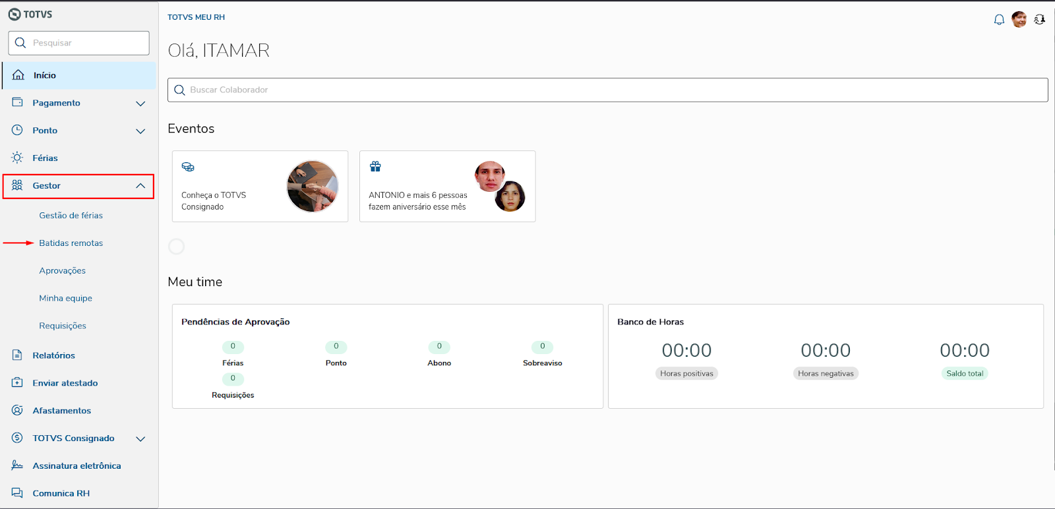Expand the Ponto menu chevron
Viewport: 1055px width, 509px height.
point(140,131)
